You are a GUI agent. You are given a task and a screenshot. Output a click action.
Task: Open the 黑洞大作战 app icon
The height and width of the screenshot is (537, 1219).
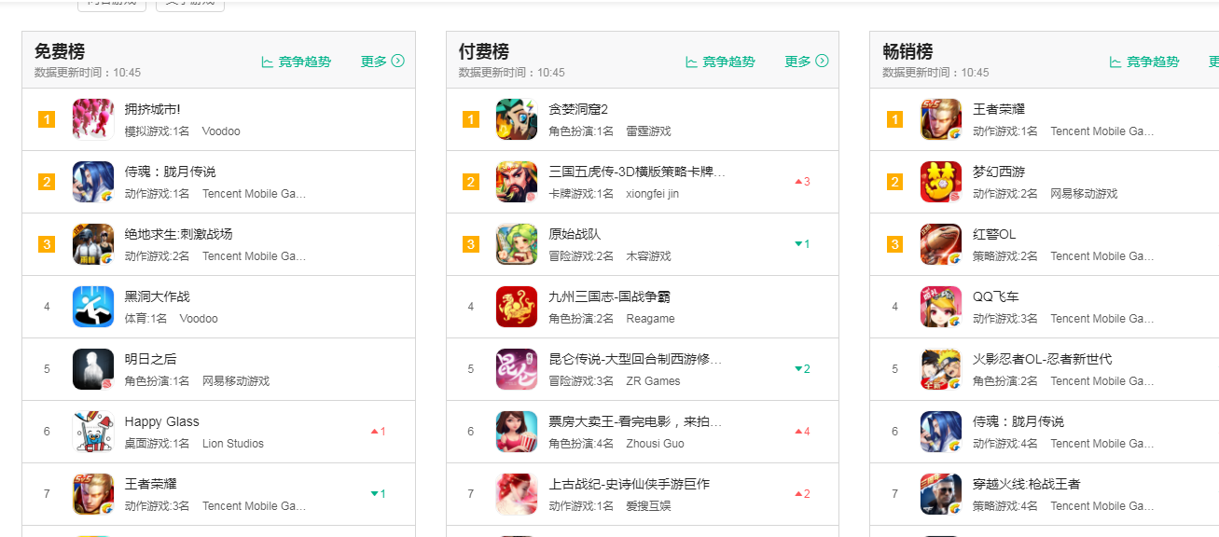click(x=93, y=307)
